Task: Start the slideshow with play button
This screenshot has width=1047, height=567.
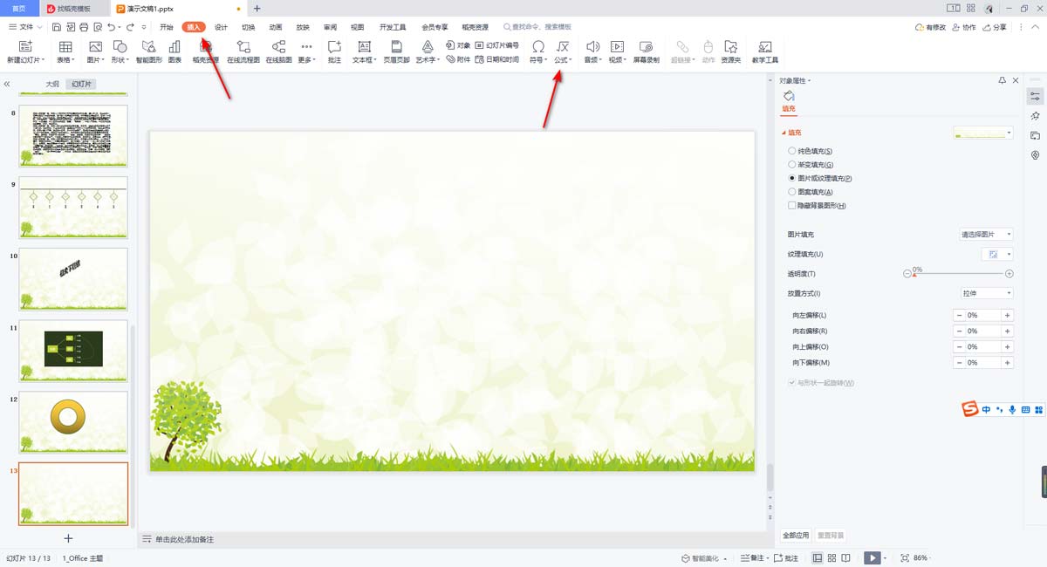Action: (871, 557)
